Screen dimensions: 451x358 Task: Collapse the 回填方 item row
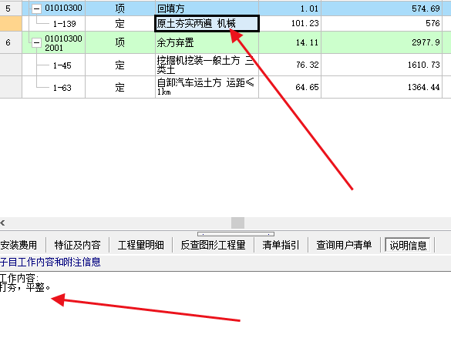[36, 9]
